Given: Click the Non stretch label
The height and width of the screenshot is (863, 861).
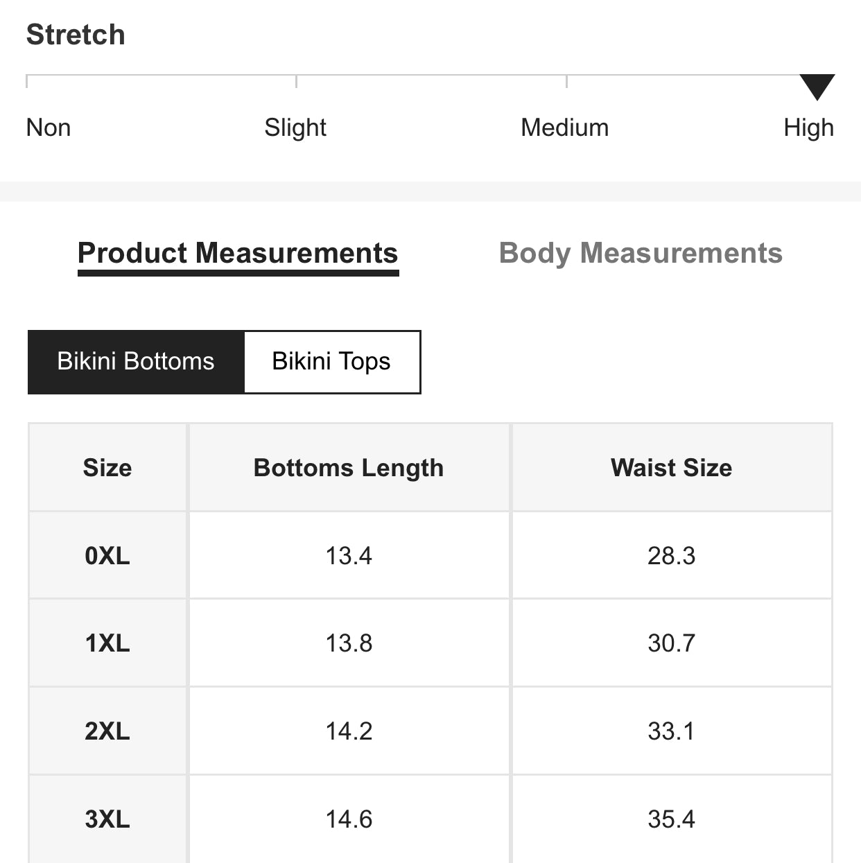Looking at the screenshot, I should 49,128.
